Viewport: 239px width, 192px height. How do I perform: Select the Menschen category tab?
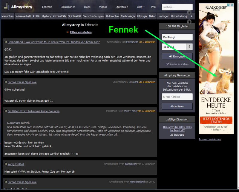tap(7, 16)
